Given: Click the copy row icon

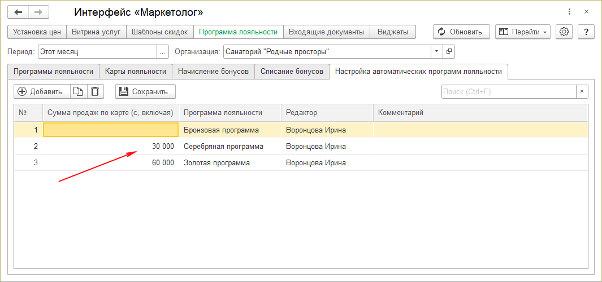Looking at the screenshot, I should (79, 91).
